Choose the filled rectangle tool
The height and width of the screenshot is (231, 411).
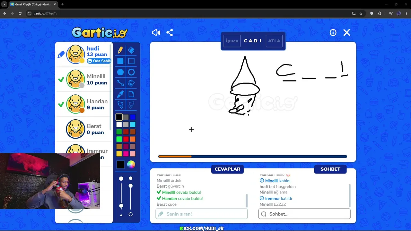(x=120, y=61)
